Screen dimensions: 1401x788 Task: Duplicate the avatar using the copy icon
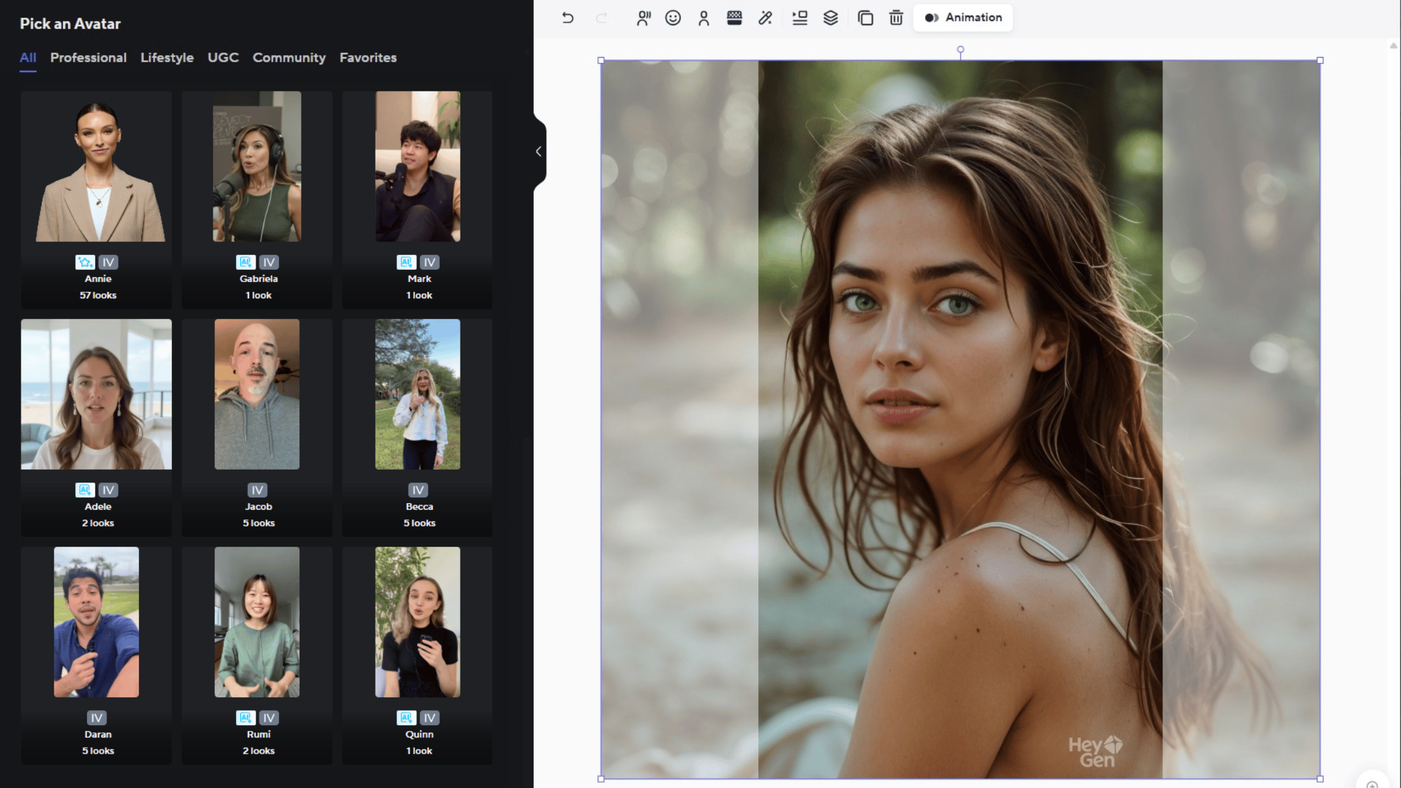coord(865,18)
